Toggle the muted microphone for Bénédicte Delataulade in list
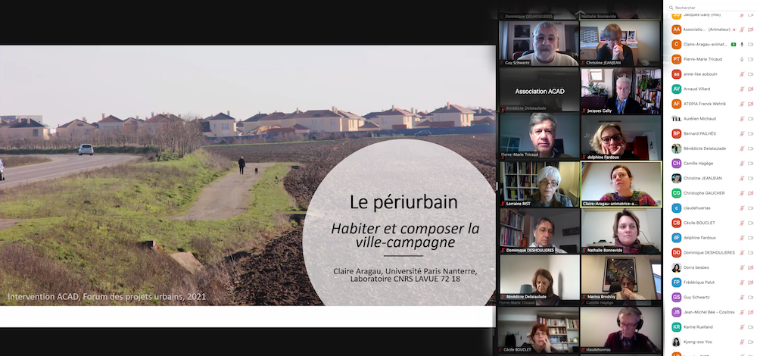The image size is (757, 356). [742, 148]
